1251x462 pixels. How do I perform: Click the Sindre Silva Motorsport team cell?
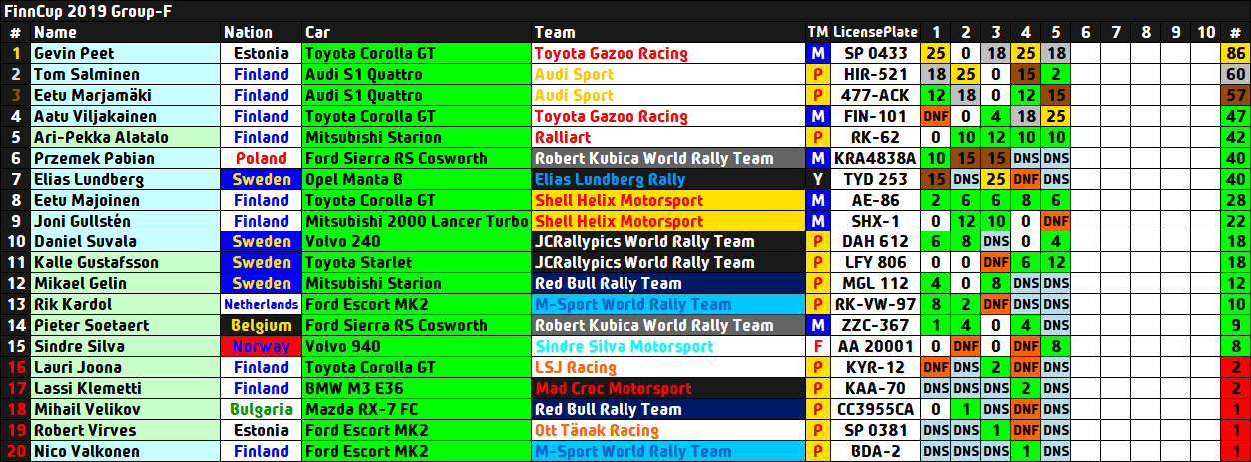point(668,346)
